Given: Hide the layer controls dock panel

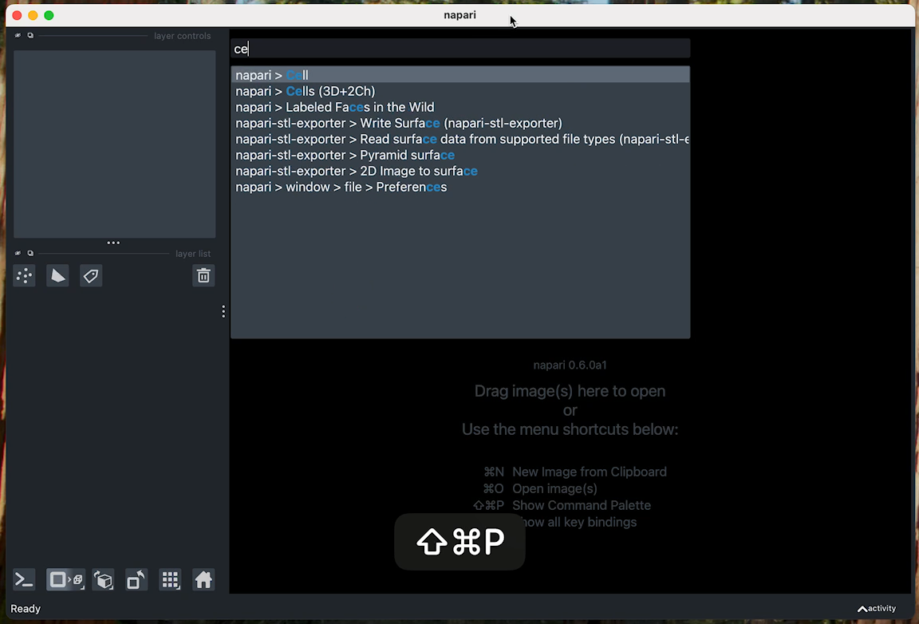Looking at the screenshot, I should [x=18, y=36].
